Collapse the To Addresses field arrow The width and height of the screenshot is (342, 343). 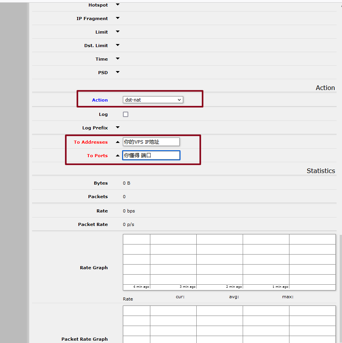118,142
